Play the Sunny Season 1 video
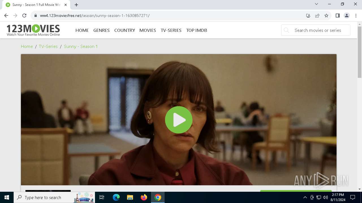Image resolution: width=362 pixels, height=203 pixels. [179, 120]
